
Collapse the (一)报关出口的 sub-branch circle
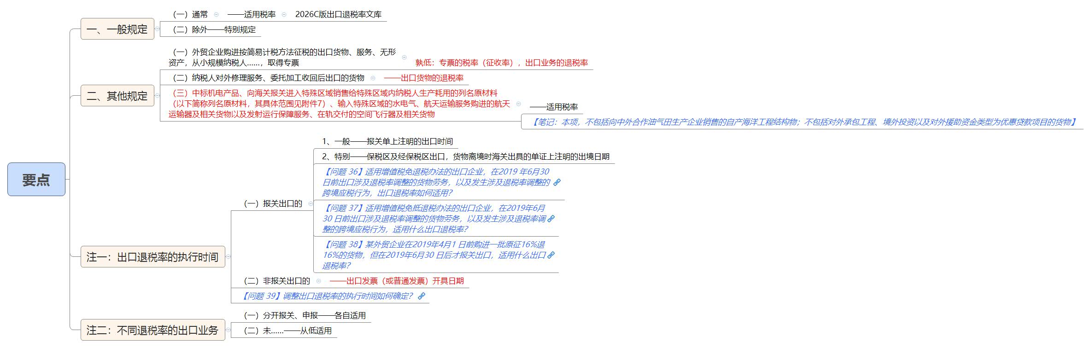[x=311, y=203]
